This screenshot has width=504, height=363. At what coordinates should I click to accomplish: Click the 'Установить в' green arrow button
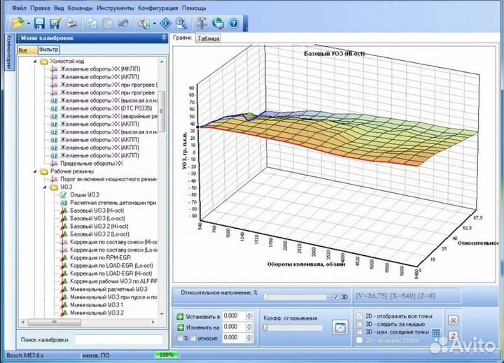pos(181,316)
